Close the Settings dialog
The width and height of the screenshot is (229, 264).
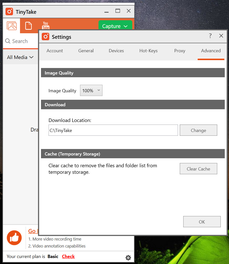(221, 36)
